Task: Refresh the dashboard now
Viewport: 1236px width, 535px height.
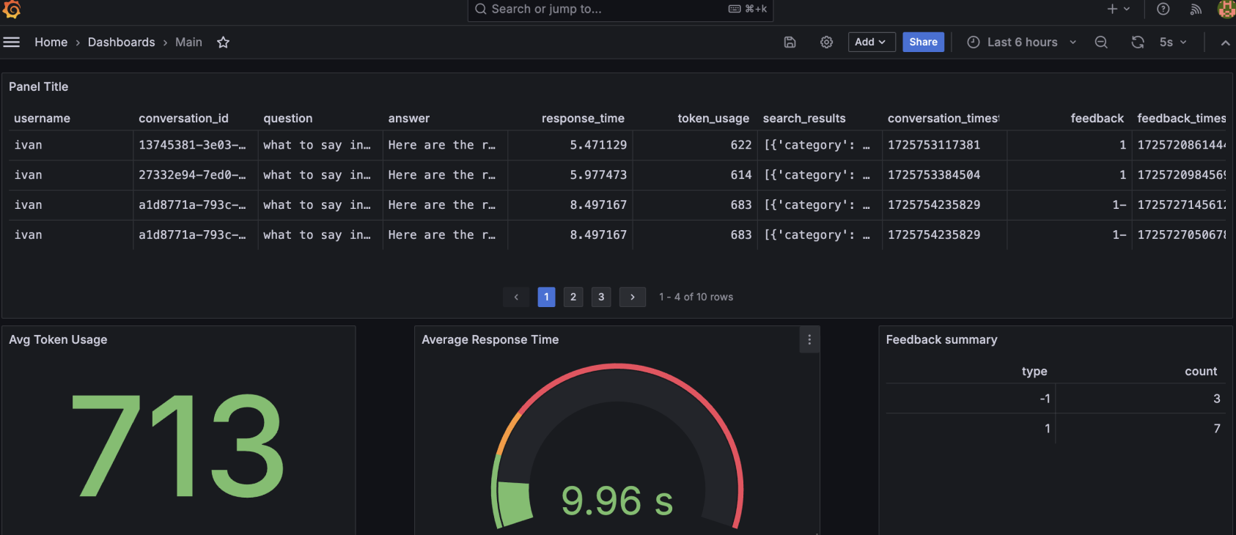Action: (1138, 43)
